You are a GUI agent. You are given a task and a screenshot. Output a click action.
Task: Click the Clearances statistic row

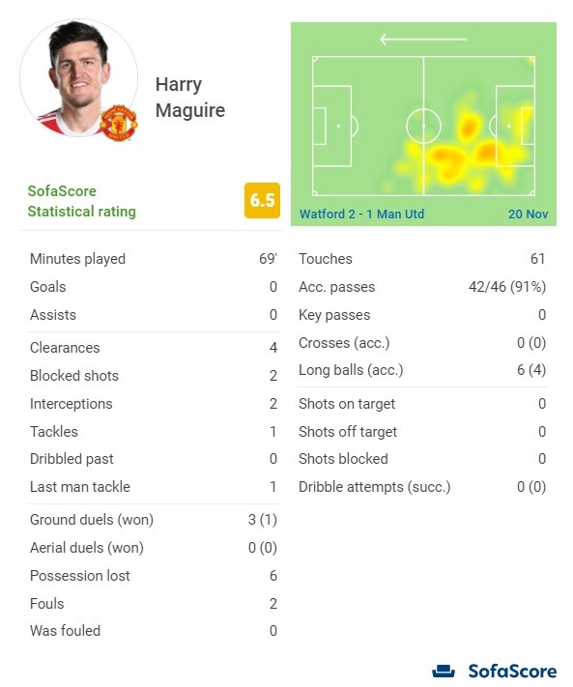pos(154,348)
